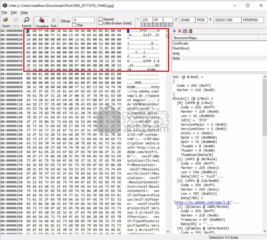Click ASCII text ':ResolutionUnit>'
Screen dimensions: 267x240
click(143, 182)
